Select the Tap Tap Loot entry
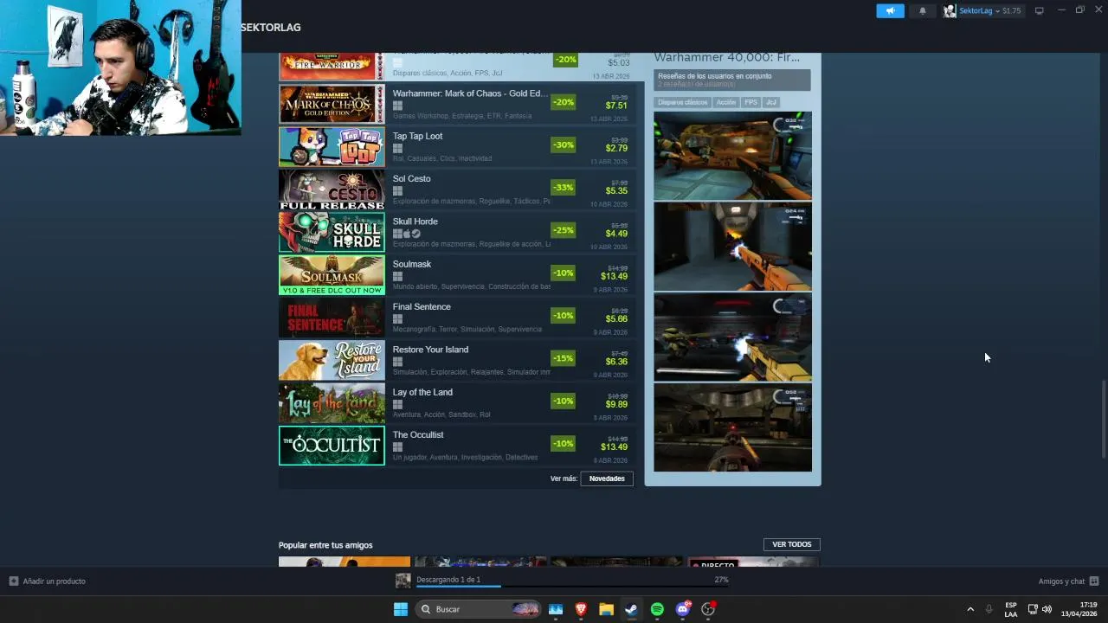The height and width of the screenshot is (623, 1108). [x=457, y=146]
